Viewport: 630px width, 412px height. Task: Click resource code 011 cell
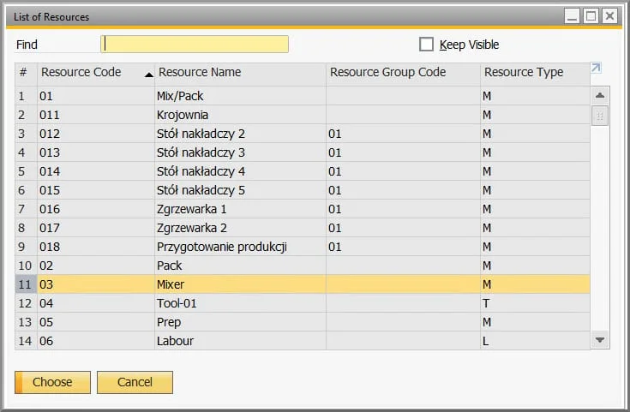[x=96, y=115]
